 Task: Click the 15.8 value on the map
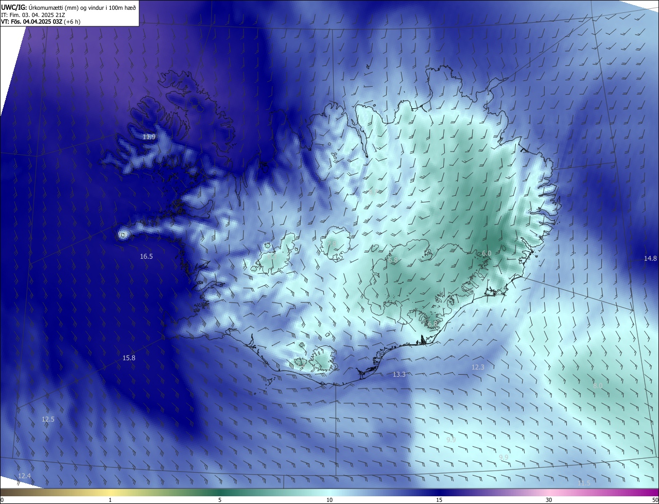pos(129,358)
